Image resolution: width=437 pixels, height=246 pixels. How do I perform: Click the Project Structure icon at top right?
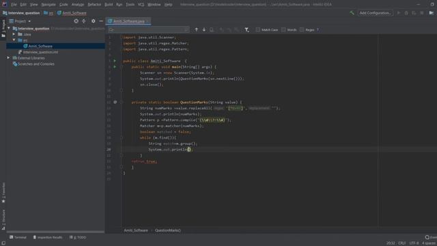[432, 13]
